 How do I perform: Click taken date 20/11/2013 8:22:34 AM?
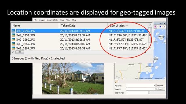pyautogui.click(x=75, y=35)
